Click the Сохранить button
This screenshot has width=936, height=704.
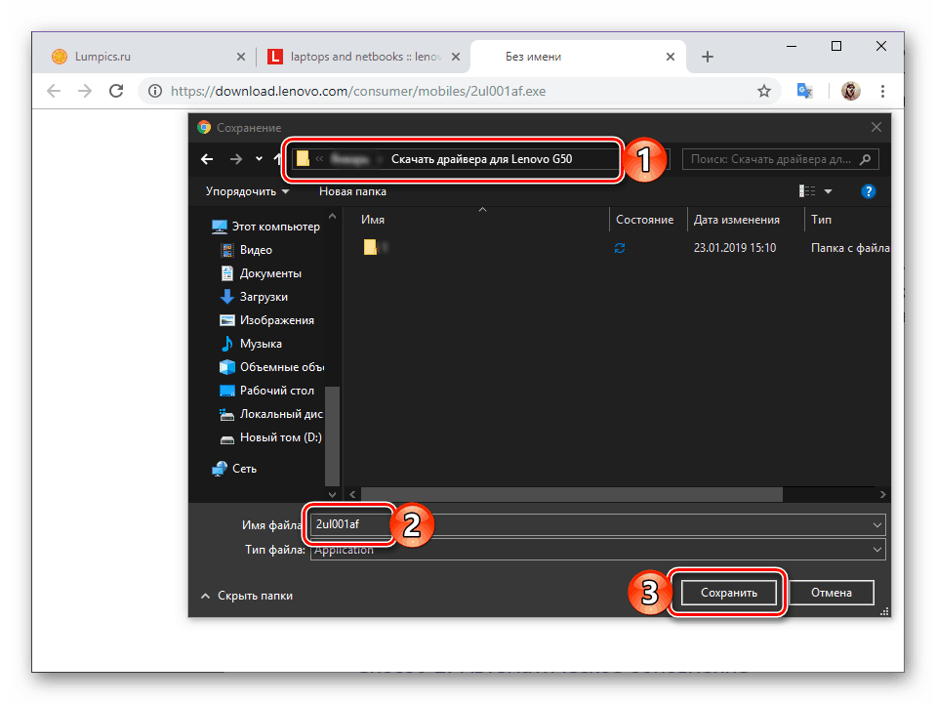click(729, 593)
